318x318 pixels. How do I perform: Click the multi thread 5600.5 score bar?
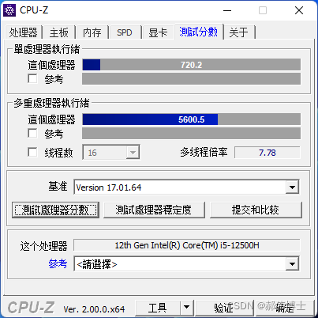(191, 119)
